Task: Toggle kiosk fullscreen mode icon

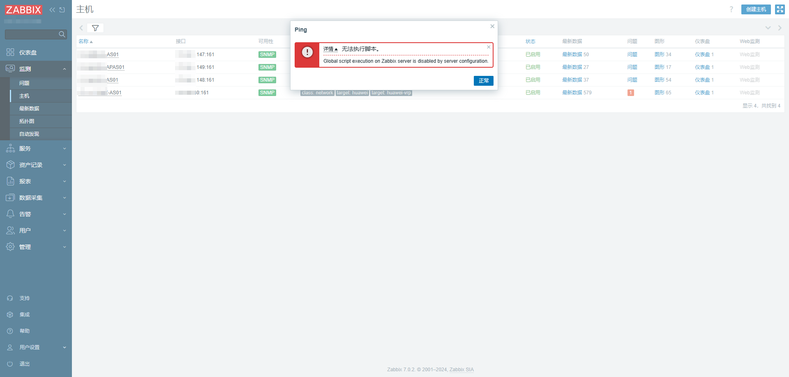Action: coord(780,9)
